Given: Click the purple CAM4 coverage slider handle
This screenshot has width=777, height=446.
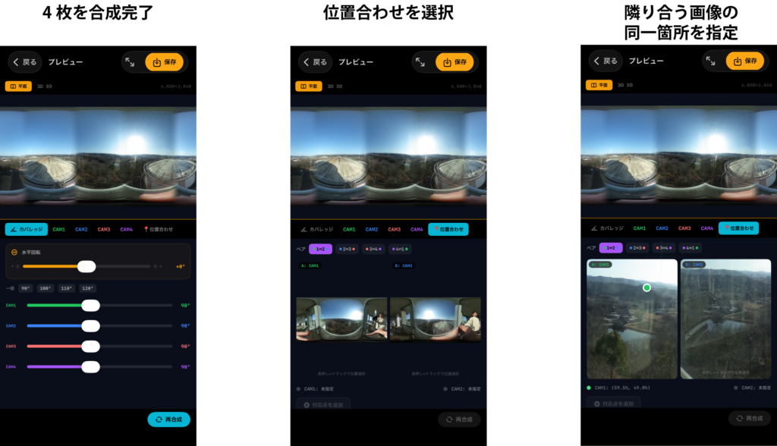Looking at the screenshot, I should click(x=90, y=366).
